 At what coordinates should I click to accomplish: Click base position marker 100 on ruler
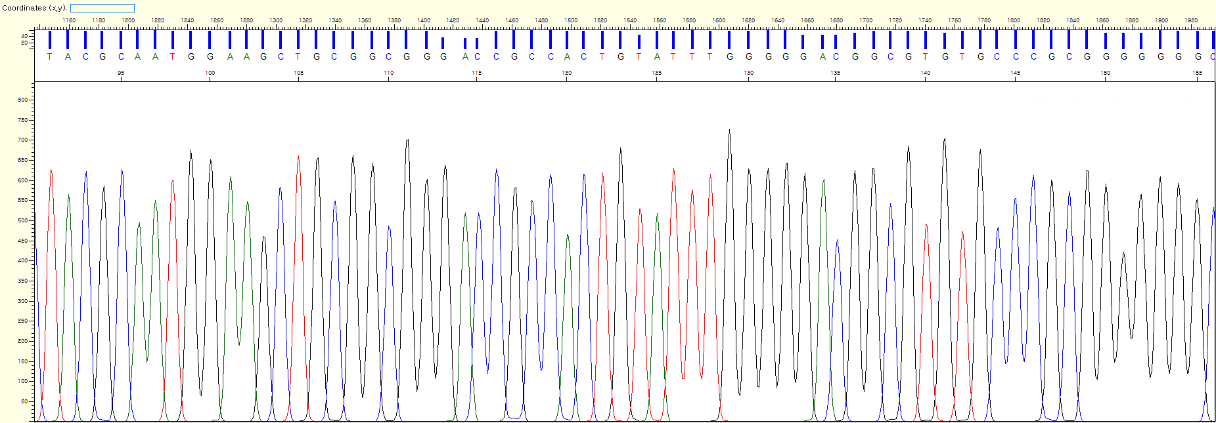210,73
